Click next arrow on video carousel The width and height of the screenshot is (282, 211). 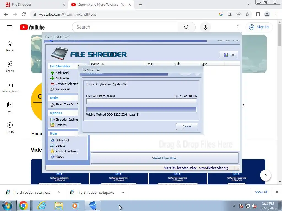pos(265,175)
